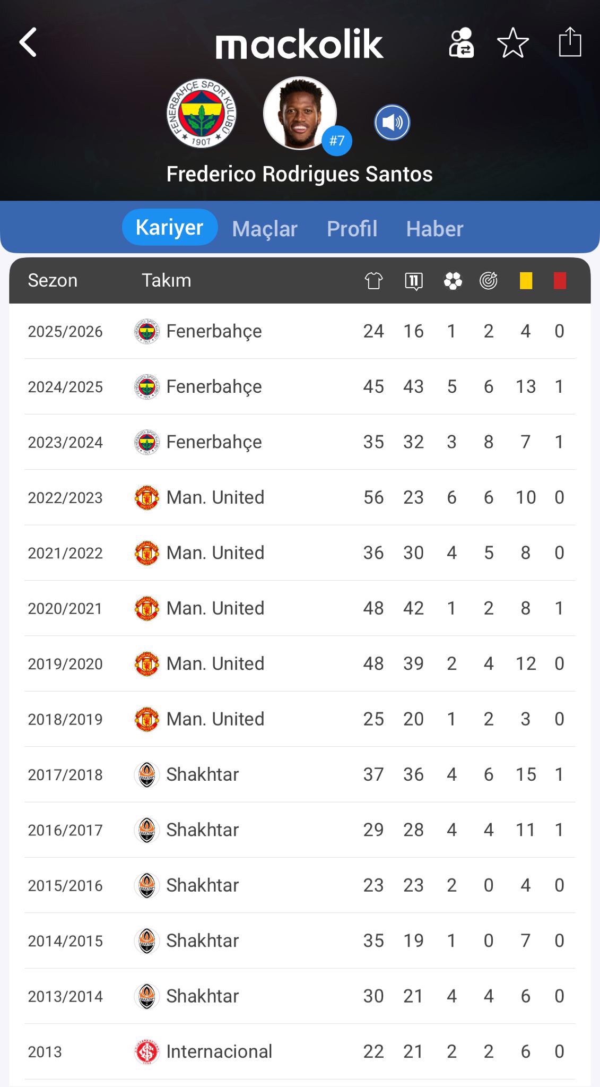Tap the assists target column icon
Viewport: 600px width, 1087px height.
(x=488, y=280)
